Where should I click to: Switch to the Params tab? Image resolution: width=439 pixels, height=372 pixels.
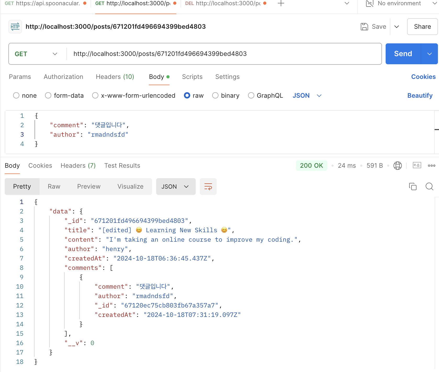20,77
